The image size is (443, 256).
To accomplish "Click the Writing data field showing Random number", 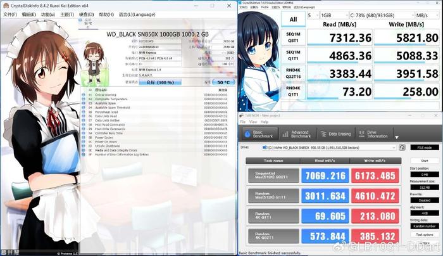I will (425, 226).
